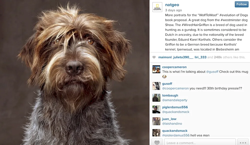Click piglerdamus556's avatar image
The width and height of the screenshot is (250, 145).
coord(156,110)
